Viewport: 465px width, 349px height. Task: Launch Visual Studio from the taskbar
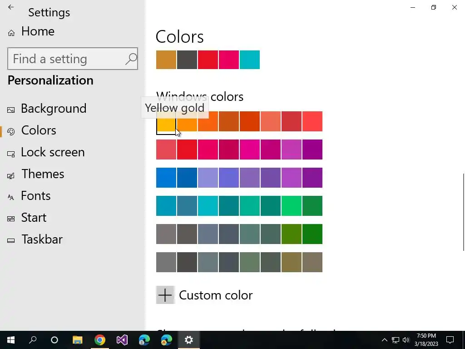pyautogui.click(x=122, y=340)
